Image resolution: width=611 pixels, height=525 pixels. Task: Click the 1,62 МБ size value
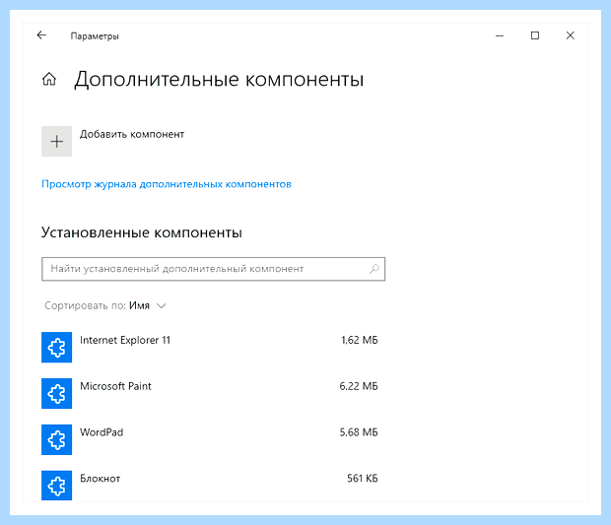click(x=360, y=340)
